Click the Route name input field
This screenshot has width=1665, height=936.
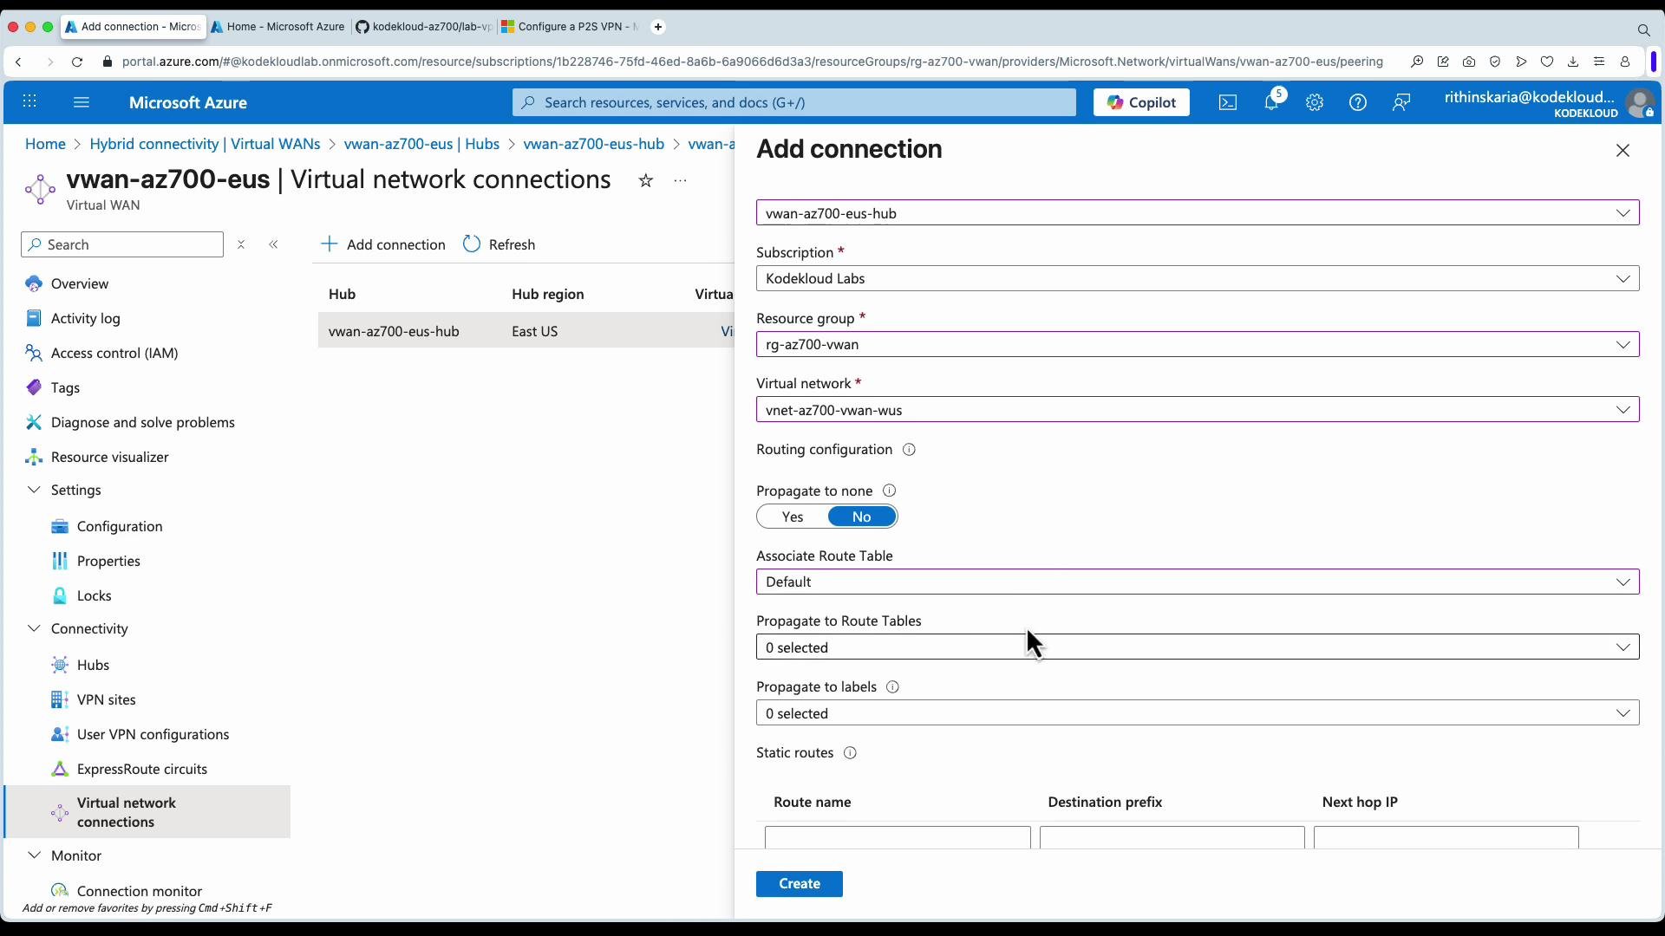(x=898, y=838)
